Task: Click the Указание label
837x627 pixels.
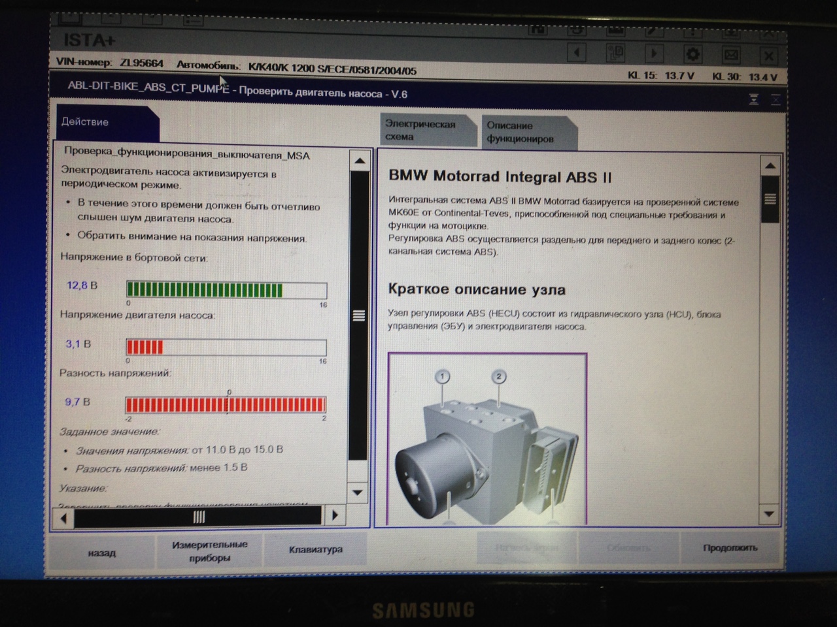Action: click(x=83, y=488)
